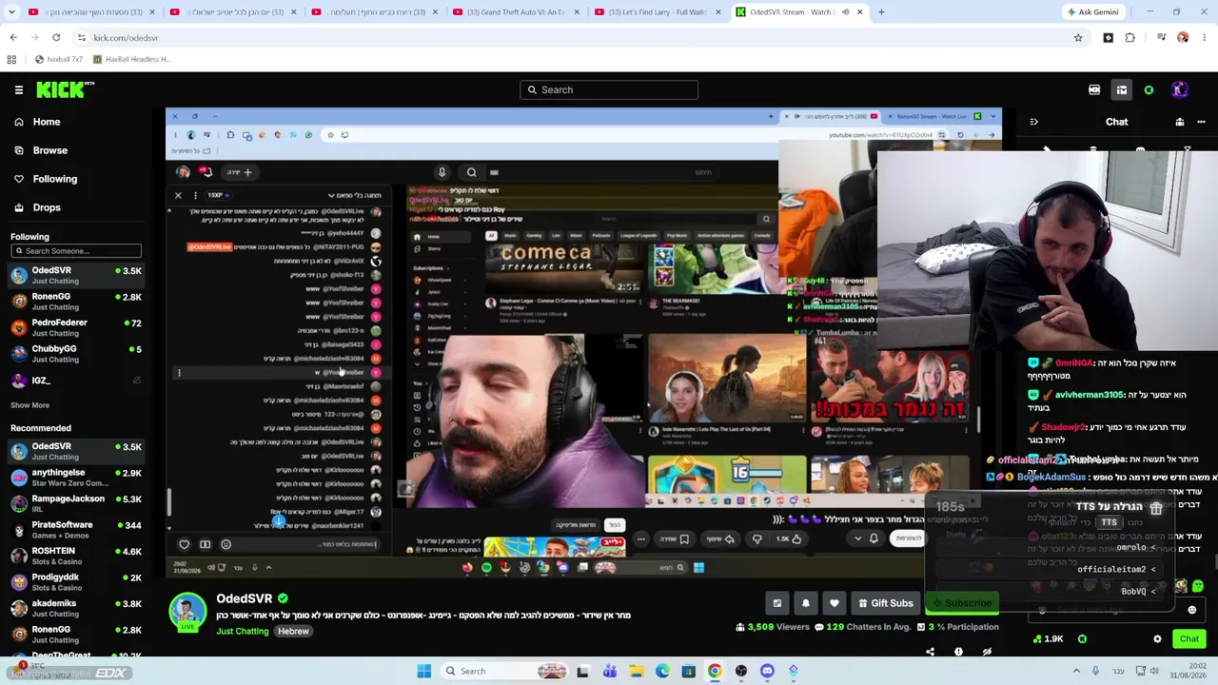Screen dimensions: 1218x685
Task: Open the HaxBall Headless bookmark
Action: point(132,59)
